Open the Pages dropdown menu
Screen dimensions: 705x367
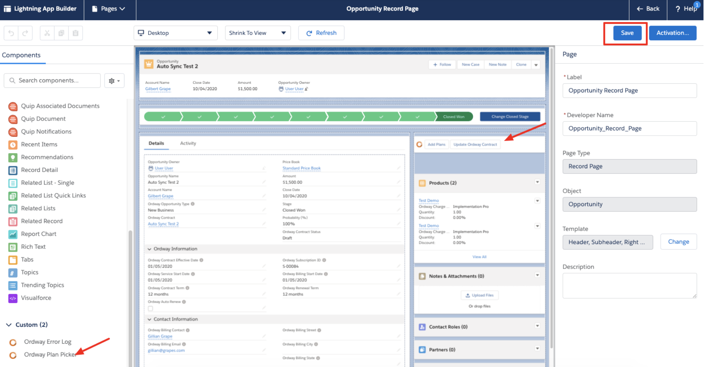[109, 9]
